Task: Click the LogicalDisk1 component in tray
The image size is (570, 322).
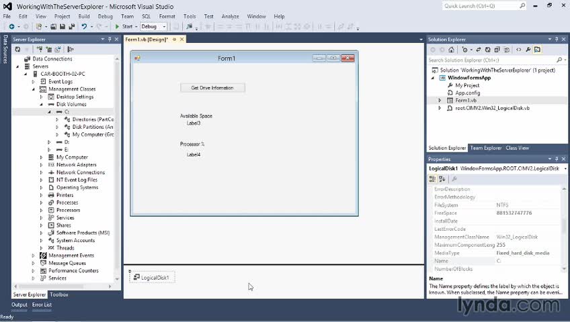Action: pyautogui.click(x=152, y=278)
